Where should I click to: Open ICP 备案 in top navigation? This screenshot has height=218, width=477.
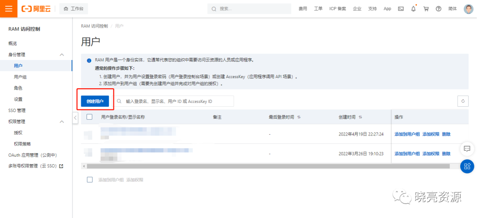point(338,9)
